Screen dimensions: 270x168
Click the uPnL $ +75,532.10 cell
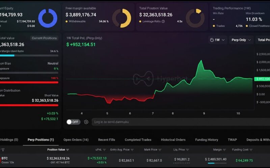97,158
